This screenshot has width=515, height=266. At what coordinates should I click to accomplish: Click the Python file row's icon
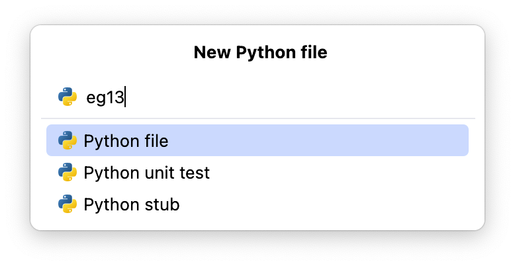(x=68, y=140)
